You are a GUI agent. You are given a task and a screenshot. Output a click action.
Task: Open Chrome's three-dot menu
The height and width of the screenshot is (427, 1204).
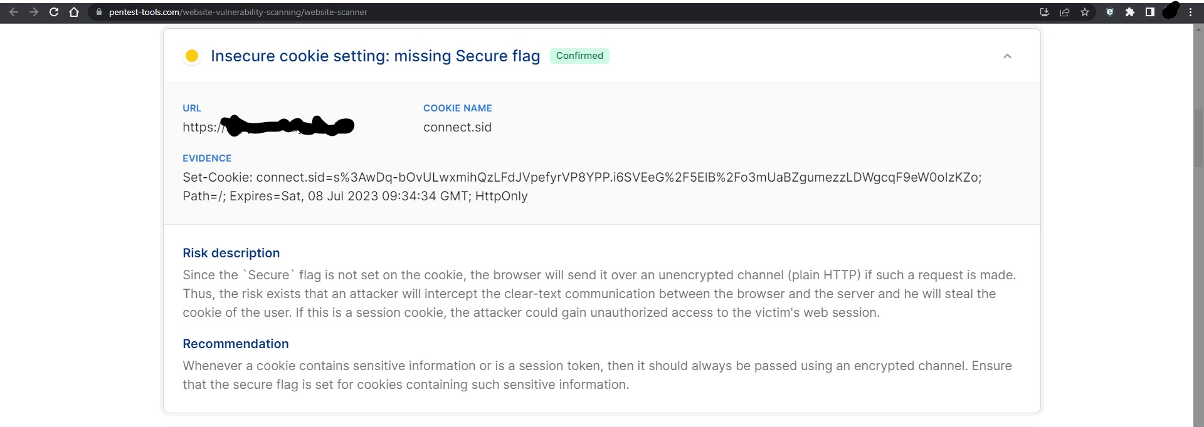(1190, 12)
